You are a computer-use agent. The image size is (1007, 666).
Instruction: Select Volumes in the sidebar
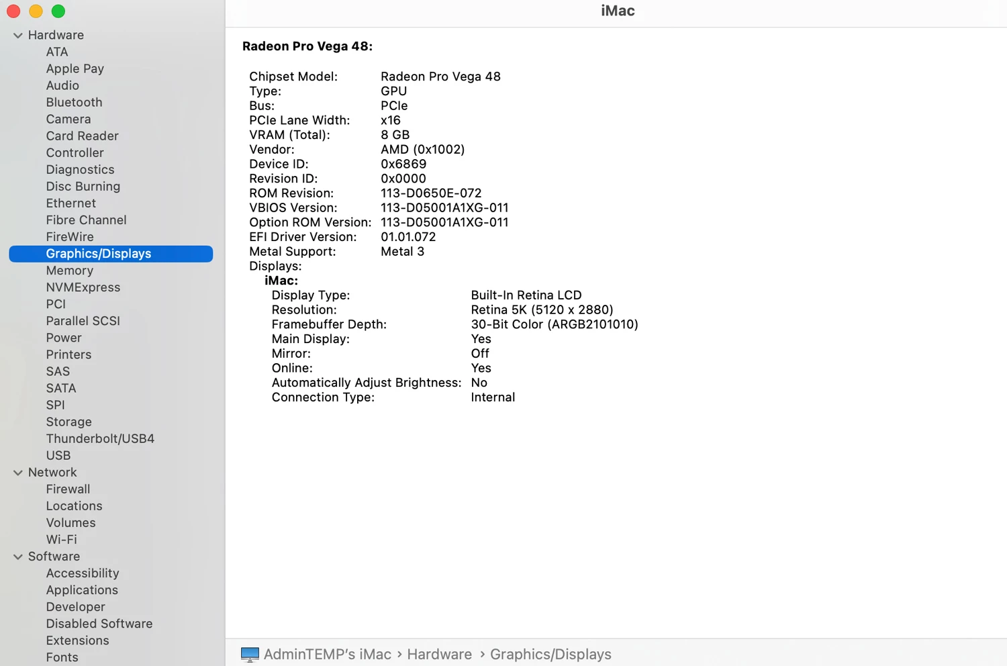coord(71,522)
